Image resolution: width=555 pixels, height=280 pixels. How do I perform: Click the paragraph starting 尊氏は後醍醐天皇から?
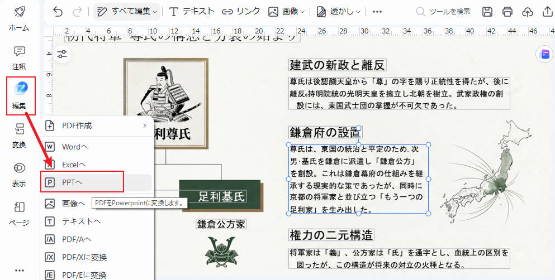pyautogui.click(x=399, y=93)
